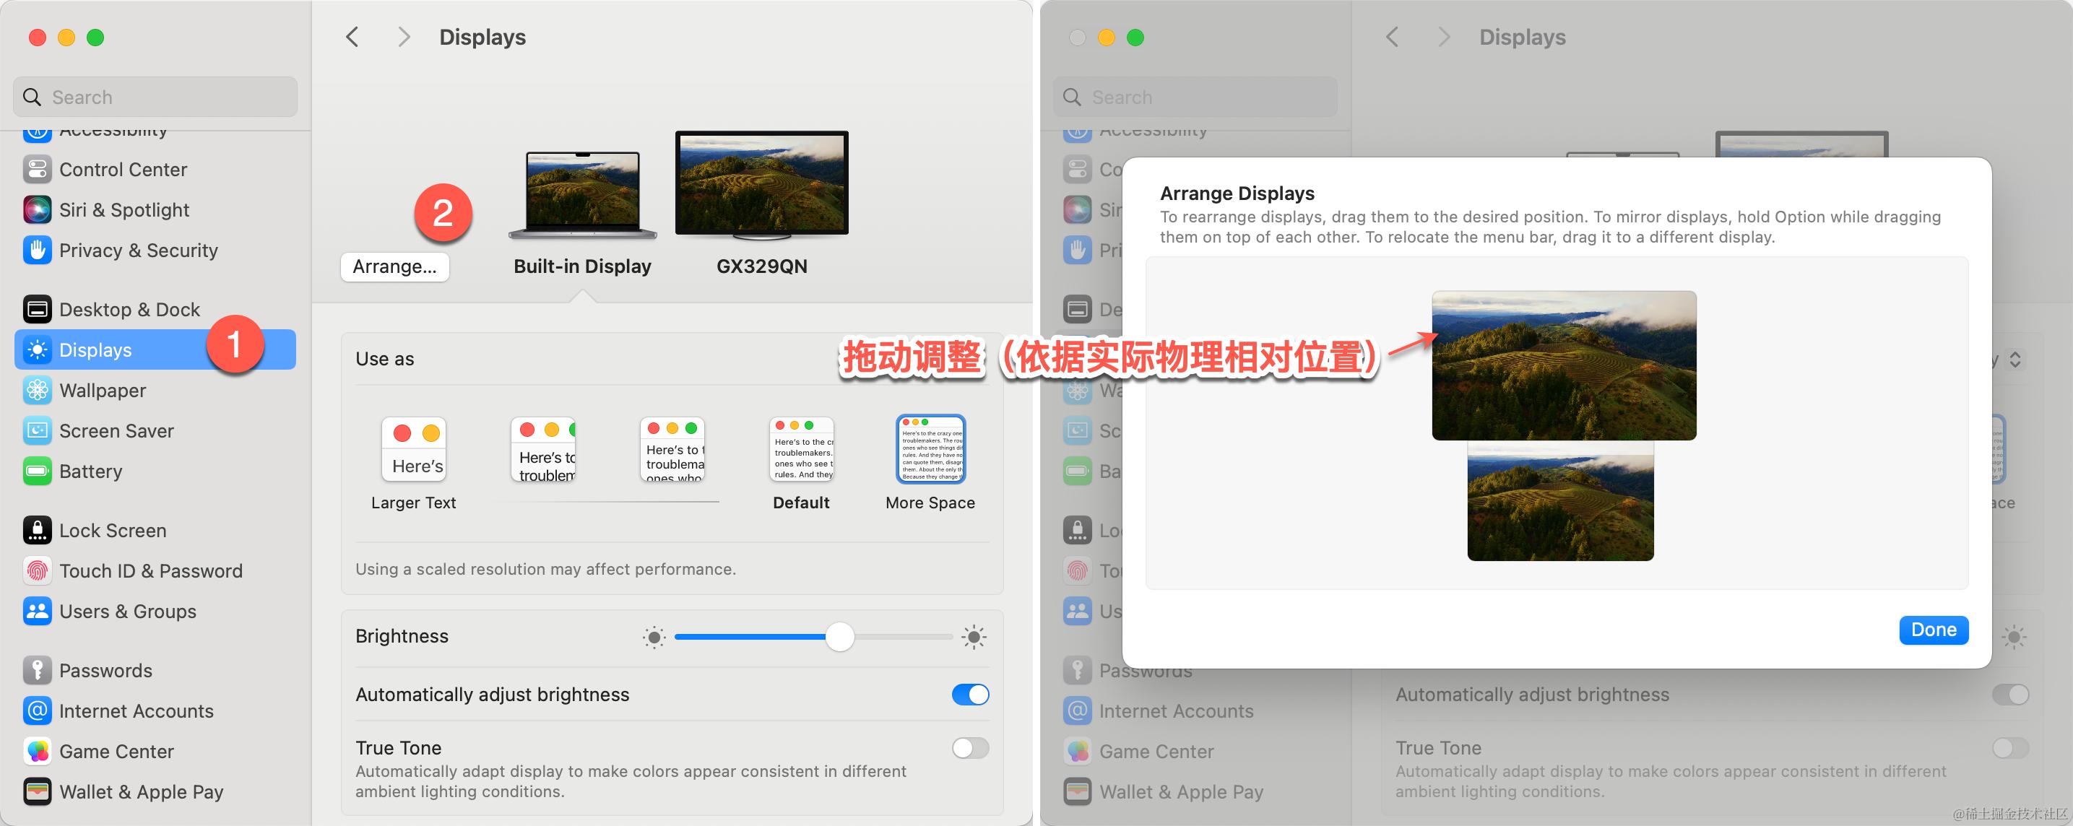Enable the True Tone toggle
The image size is (2073, 826).
[x=970, y=748]
